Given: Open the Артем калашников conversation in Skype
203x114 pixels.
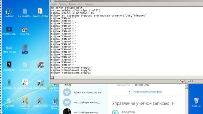Looking at the screenshot, I should [x=84, y=92].
